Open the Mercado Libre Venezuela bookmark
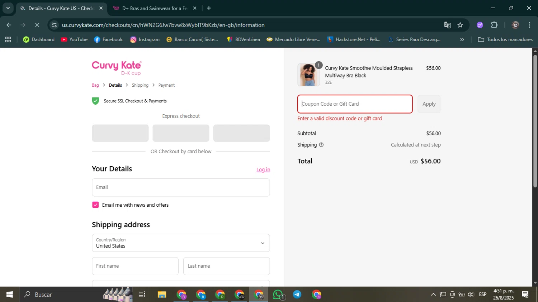Screen dimensions: 538x302 coord(293,39)
